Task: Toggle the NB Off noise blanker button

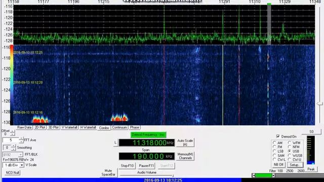Action: pos(278,165)
